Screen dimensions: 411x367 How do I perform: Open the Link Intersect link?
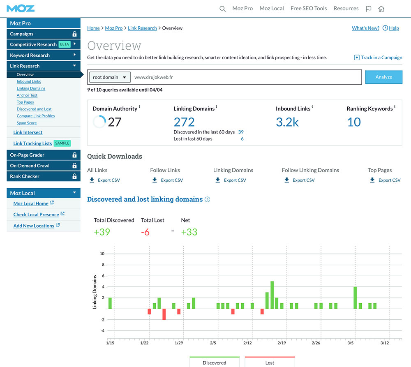pyautogui.click(x=28, y=132)
